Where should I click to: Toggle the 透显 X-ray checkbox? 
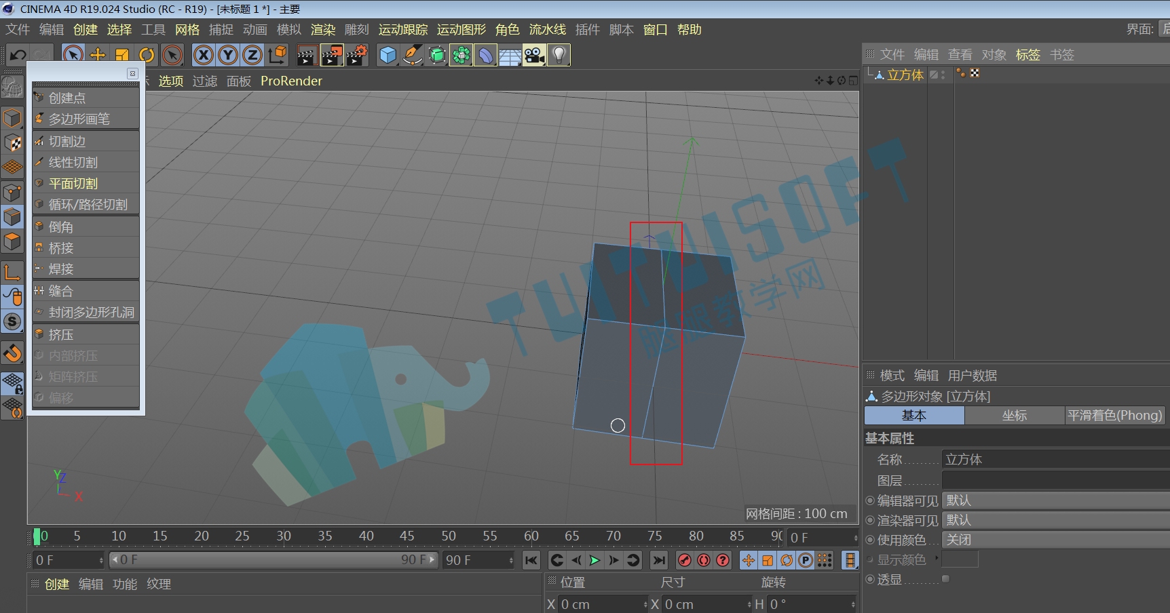click(x=945, y=579)
